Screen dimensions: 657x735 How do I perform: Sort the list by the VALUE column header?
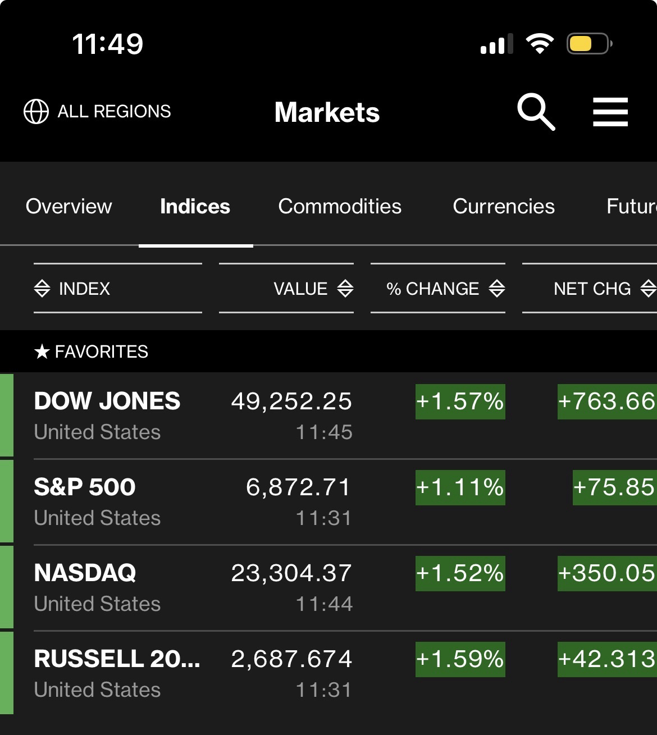click(300, 289)
